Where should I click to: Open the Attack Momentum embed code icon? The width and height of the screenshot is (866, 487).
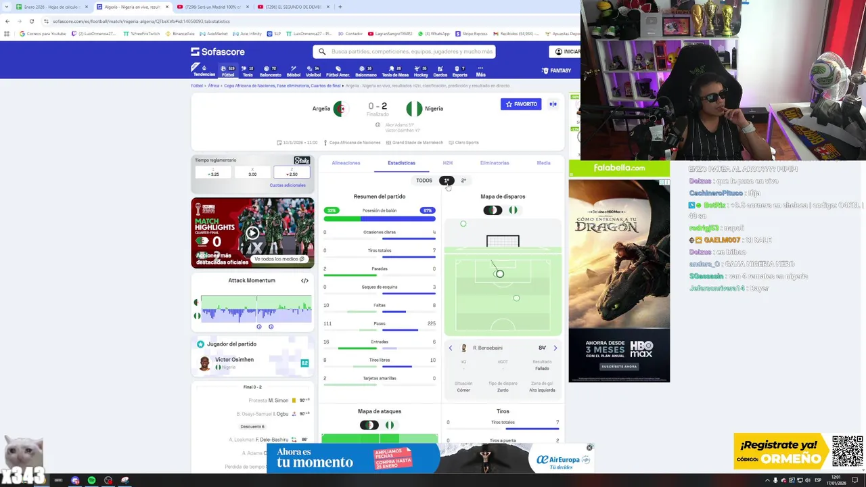pos(304,281)
